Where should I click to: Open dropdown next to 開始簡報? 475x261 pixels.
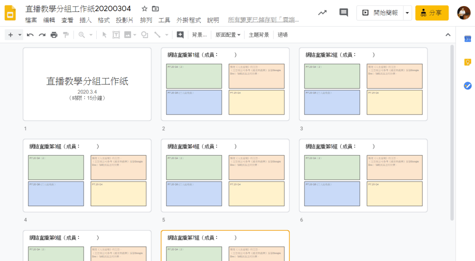pyautogui.click(x=408, y=13)
